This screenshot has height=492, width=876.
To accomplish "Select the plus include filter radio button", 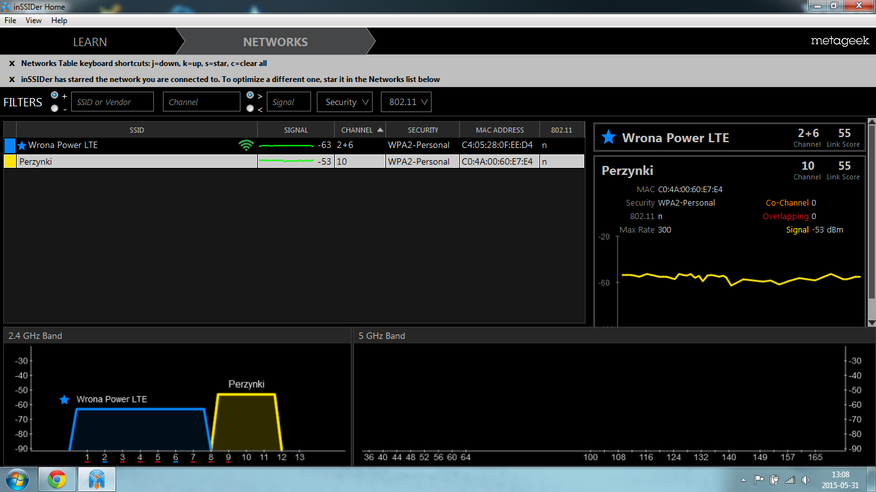I will (55, 95).
